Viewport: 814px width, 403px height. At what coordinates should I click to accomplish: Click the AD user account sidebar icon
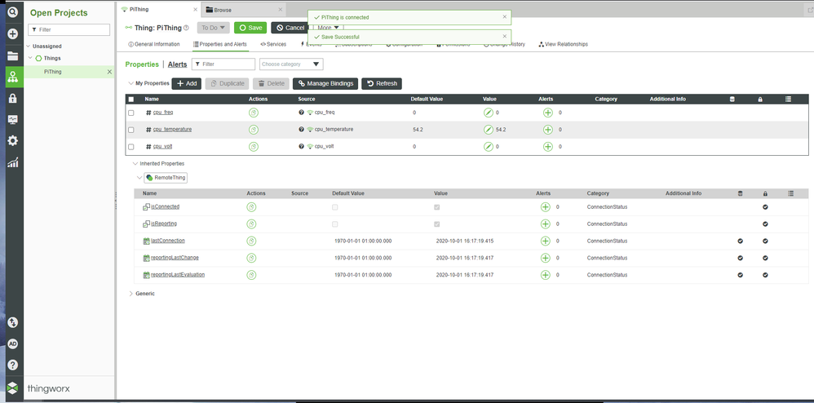tap(13, 343)
